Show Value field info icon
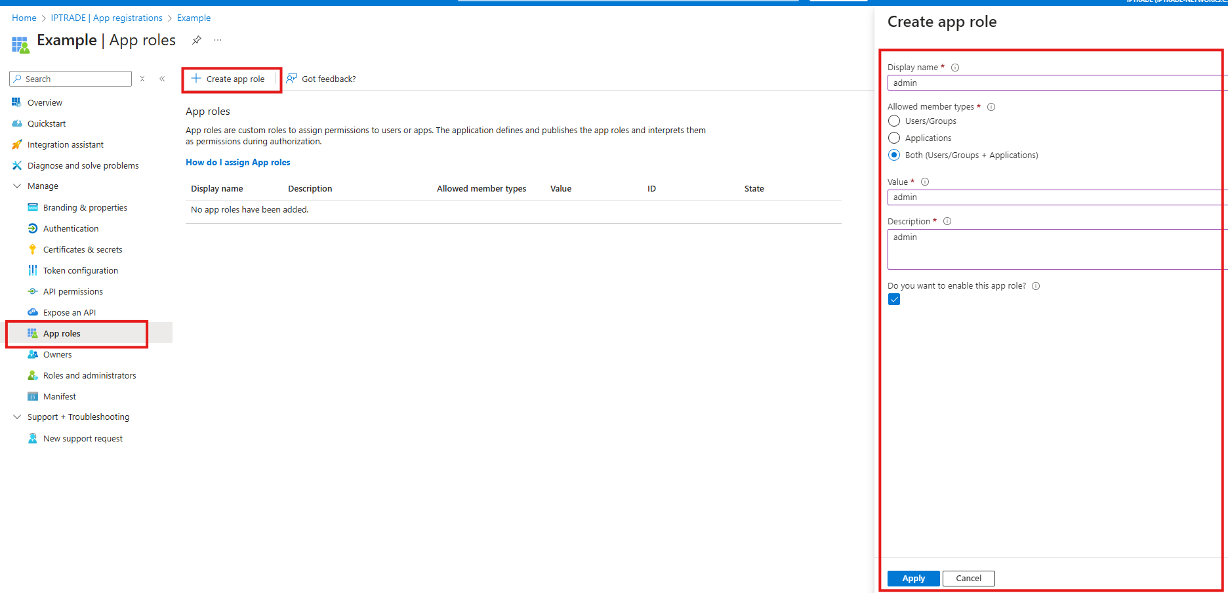The image size is (1228, 593). point(925,182)
